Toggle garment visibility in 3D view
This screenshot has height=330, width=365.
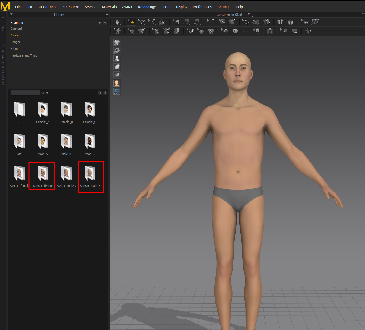coord(117,42)
